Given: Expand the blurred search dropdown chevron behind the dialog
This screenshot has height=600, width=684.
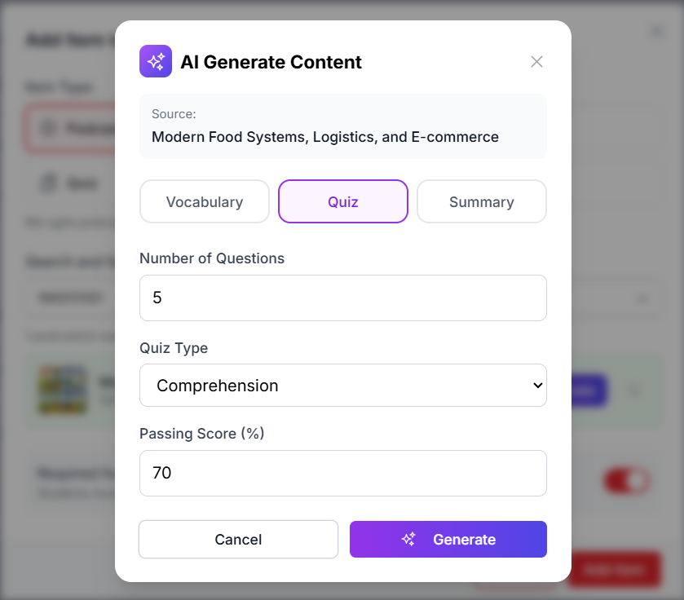Looking at the screenshot, I should tap(643, 298).
